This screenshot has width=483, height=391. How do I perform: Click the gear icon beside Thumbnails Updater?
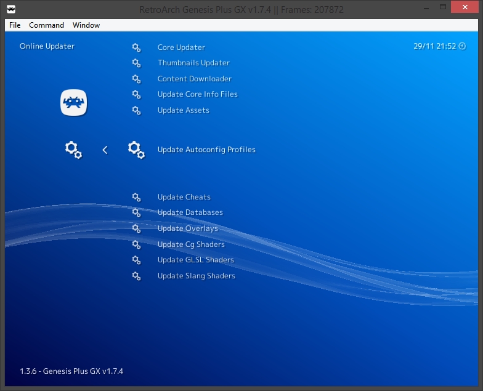tap(137, 63)
